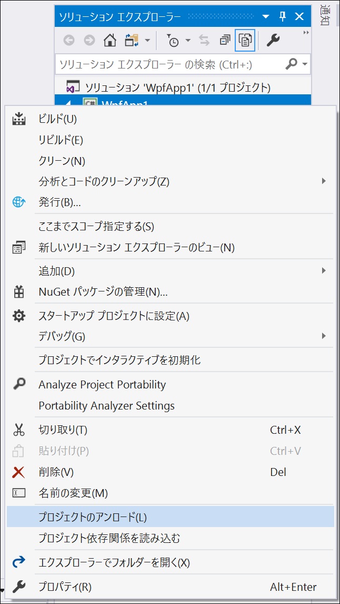Choose エクスプローラーでフォルダーを開く(X)
This screenshot has height=604, width=340.
pos(170,562)
